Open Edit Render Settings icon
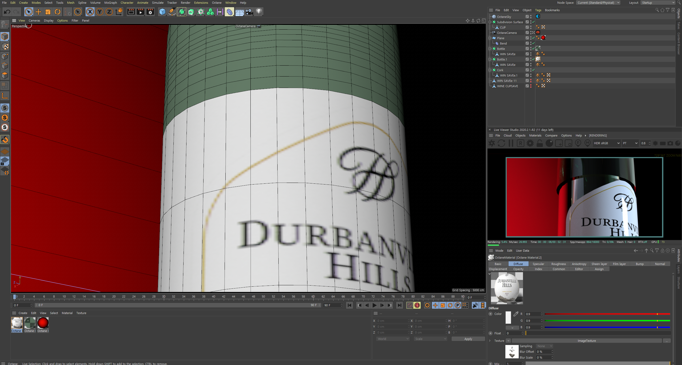682x365 pixels. 150,12
